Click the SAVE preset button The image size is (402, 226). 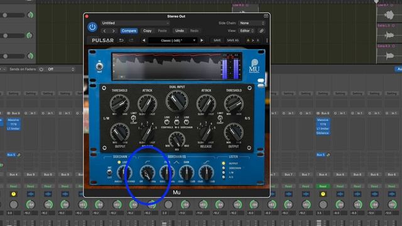217,40
